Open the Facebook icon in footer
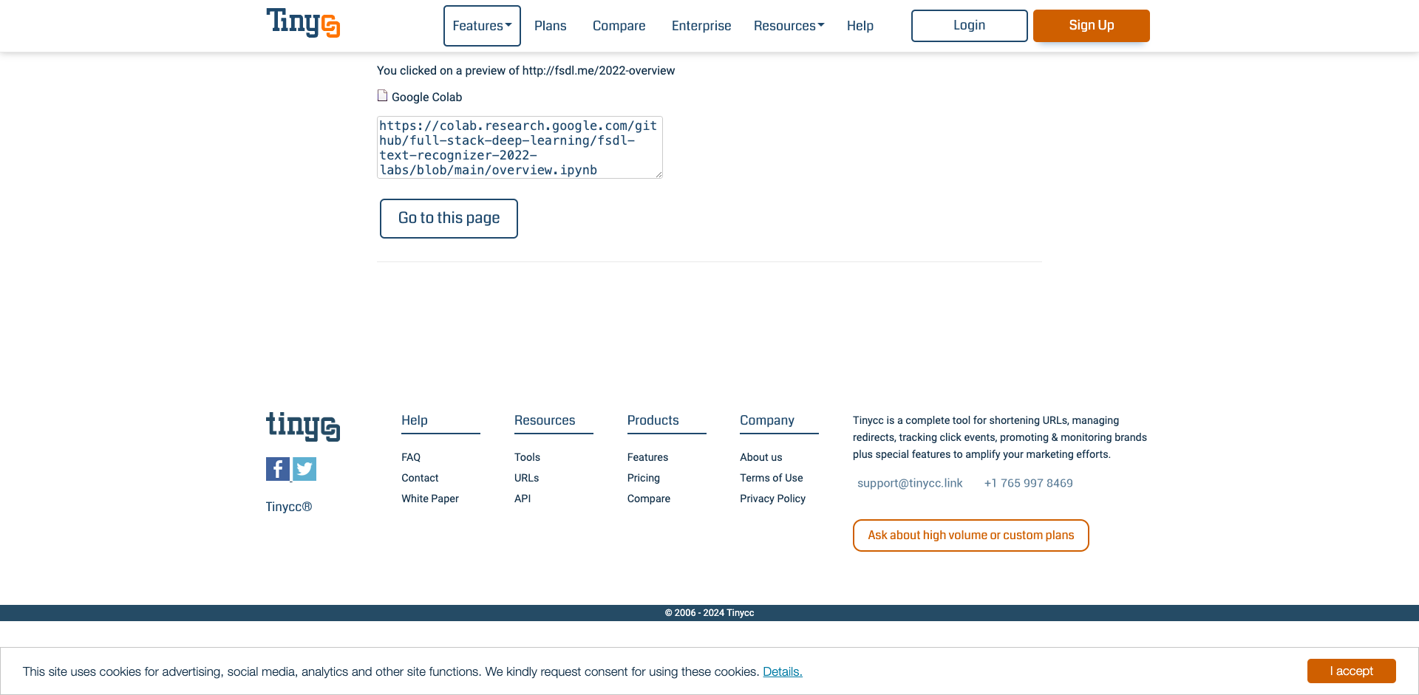The width and height of the screenshot is (1419, 695). (278, 469)
